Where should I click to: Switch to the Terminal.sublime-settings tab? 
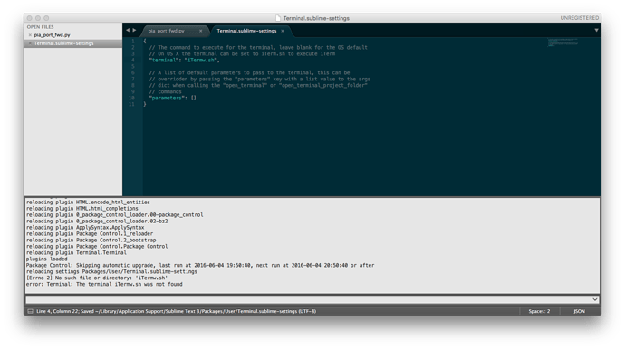[x=246, y=31]
